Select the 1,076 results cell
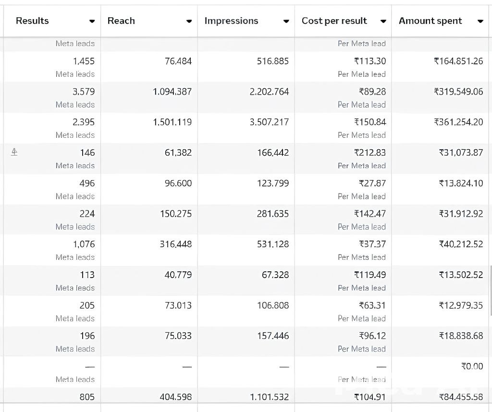The height and width of the screenshot is (412, 492). pyautogui.click(x=84, y=244)
